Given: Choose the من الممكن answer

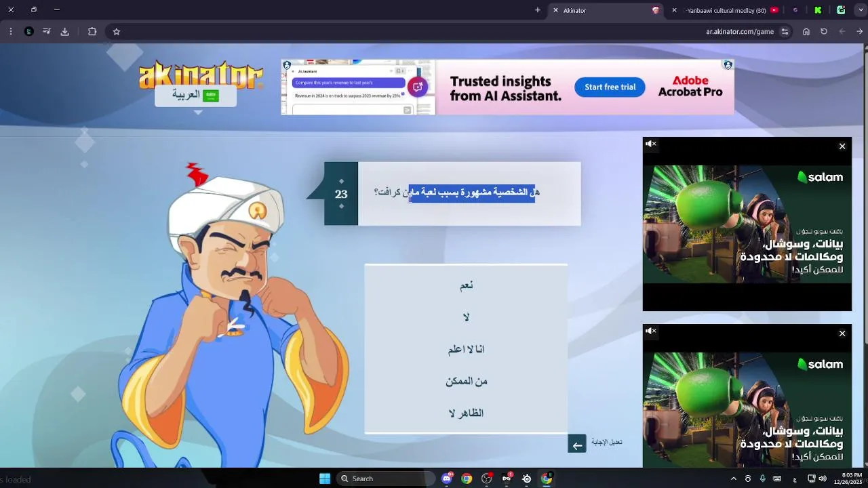Looking at the screenshot, I should (466, 381).
